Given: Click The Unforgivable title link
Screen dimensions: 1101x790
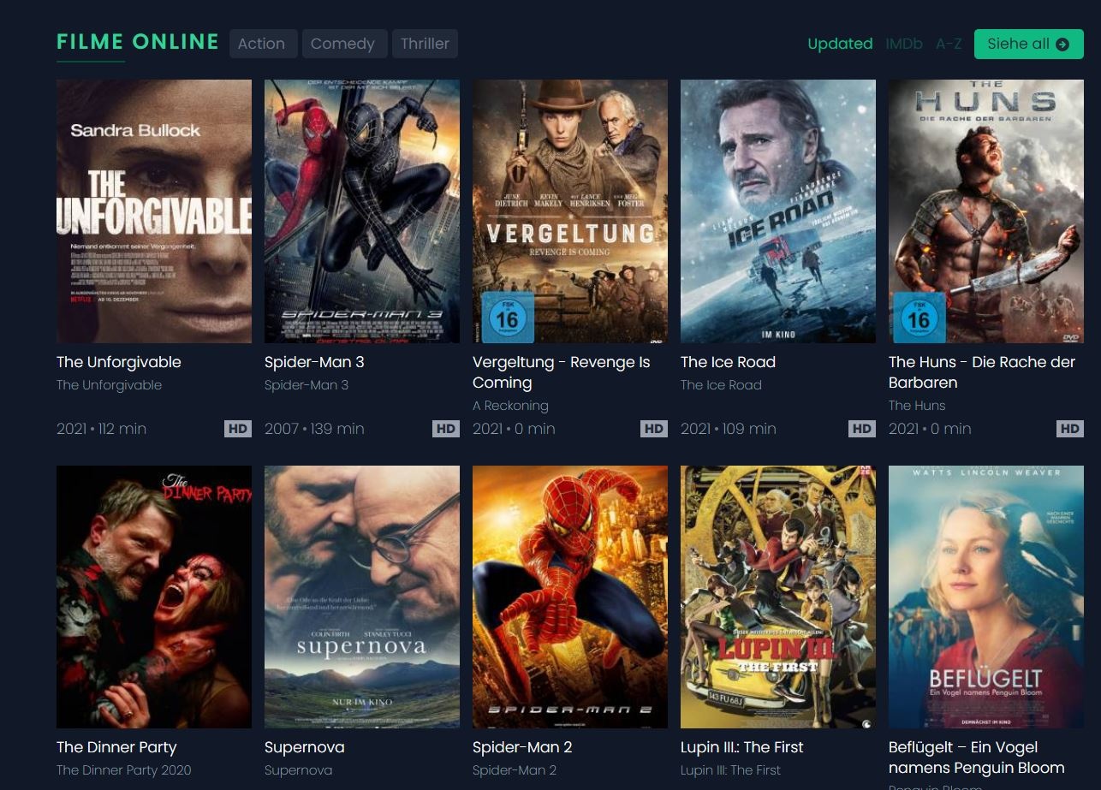Looking at the screenshot, I should pyautogui.click(x=119, y=362).
